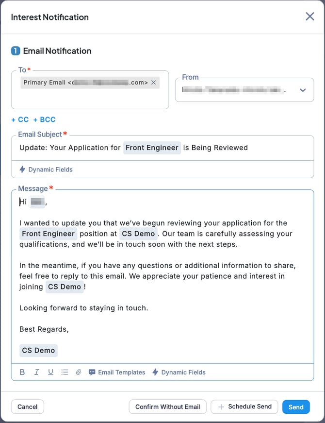Remove the Primary Email recipient chip
The width and height of the screenshot is (325, 423).
pyautogui.click(x=153, y=83)
